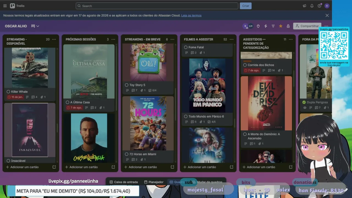The image size is (352, 198).
Task: Open the feedback megaphone icon
Action: [x=304, y=6]
